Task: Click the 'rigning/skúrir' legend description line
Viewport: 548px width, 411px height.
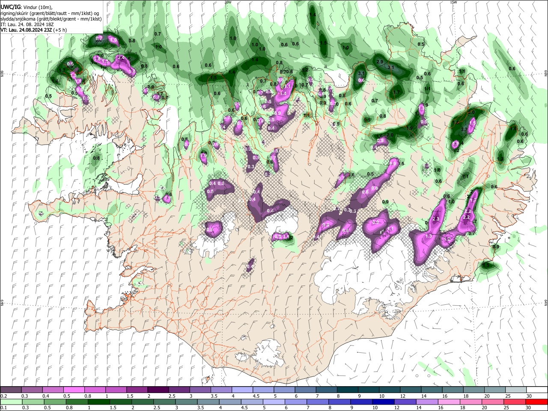Action: 50,13
